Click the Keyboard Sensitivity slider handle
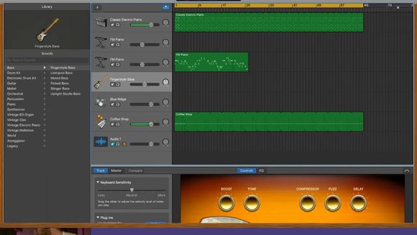This screenshot has width=417, height=235. coord(132,190)
